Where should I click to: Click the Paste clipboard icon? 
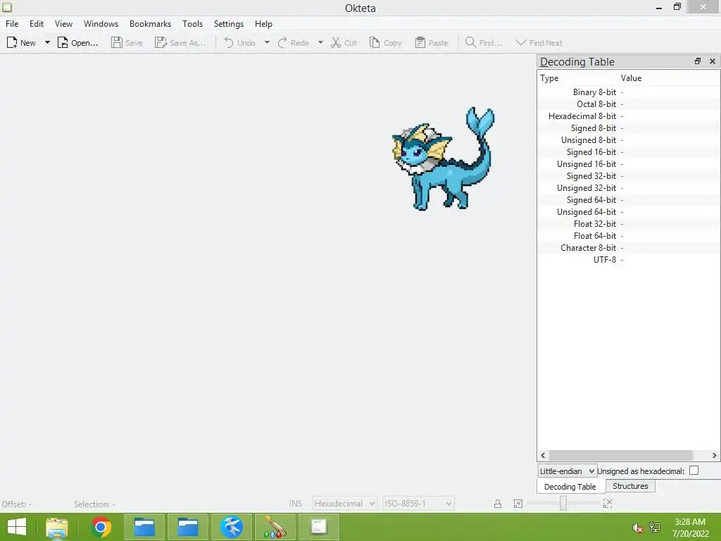coord(420,43)
